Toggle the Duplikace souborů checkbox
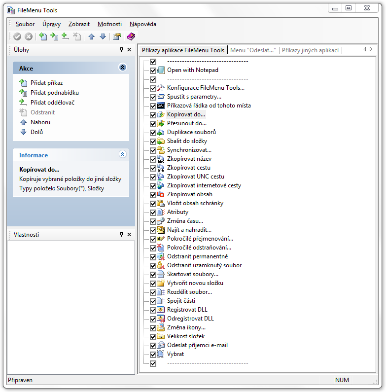The image size is (386, 392). coord(153,133)
